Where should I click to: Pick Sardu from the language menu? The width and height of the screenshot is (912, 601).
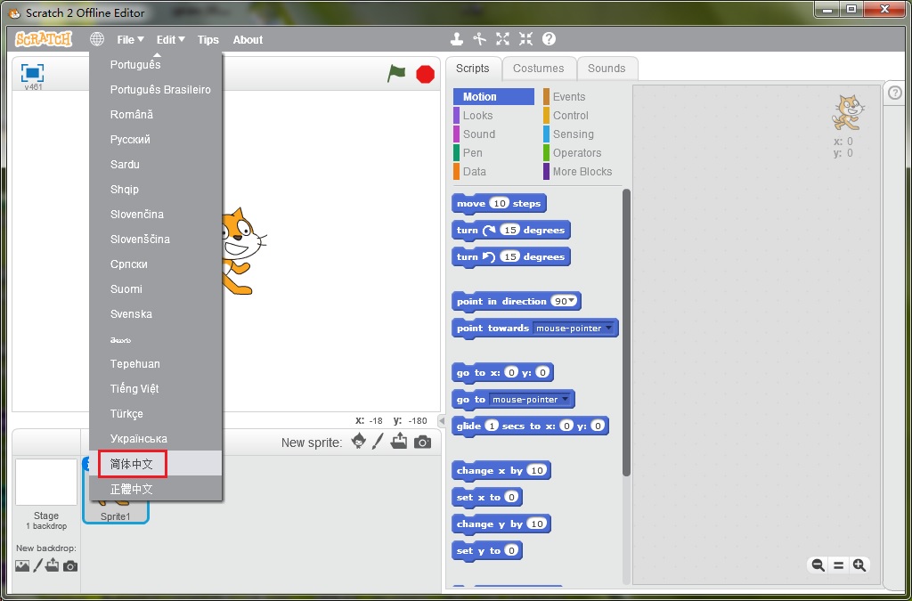[x=156, y=165]
